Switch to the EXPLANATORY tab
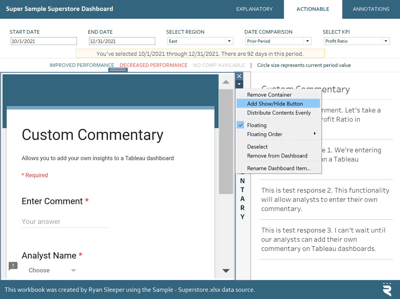 pyautogui.click(x=254, y=9)
